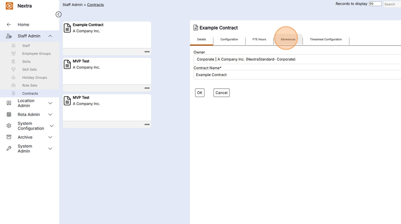Expand the Location Admin chevron

tap(50, 103)
